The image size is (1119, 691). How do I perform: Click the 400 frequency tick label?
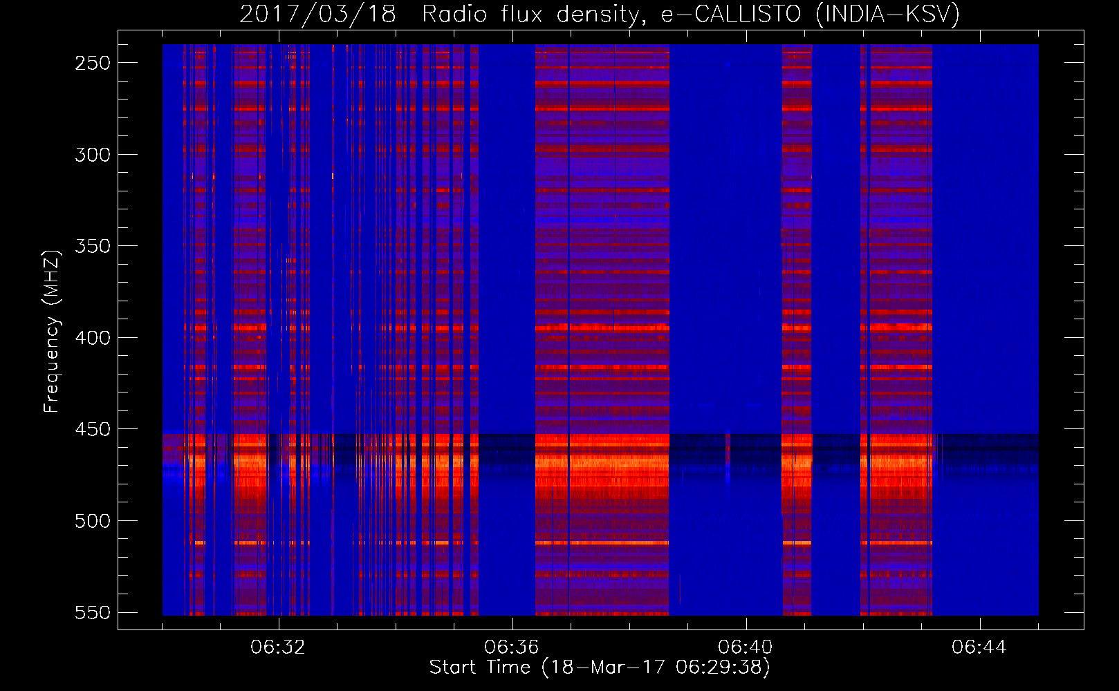tap(93, 338)
